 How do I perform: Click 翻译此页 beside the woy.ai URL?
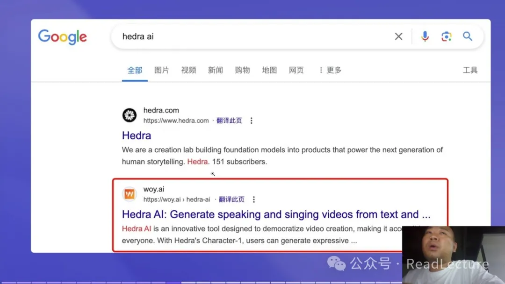click(231, 199)
